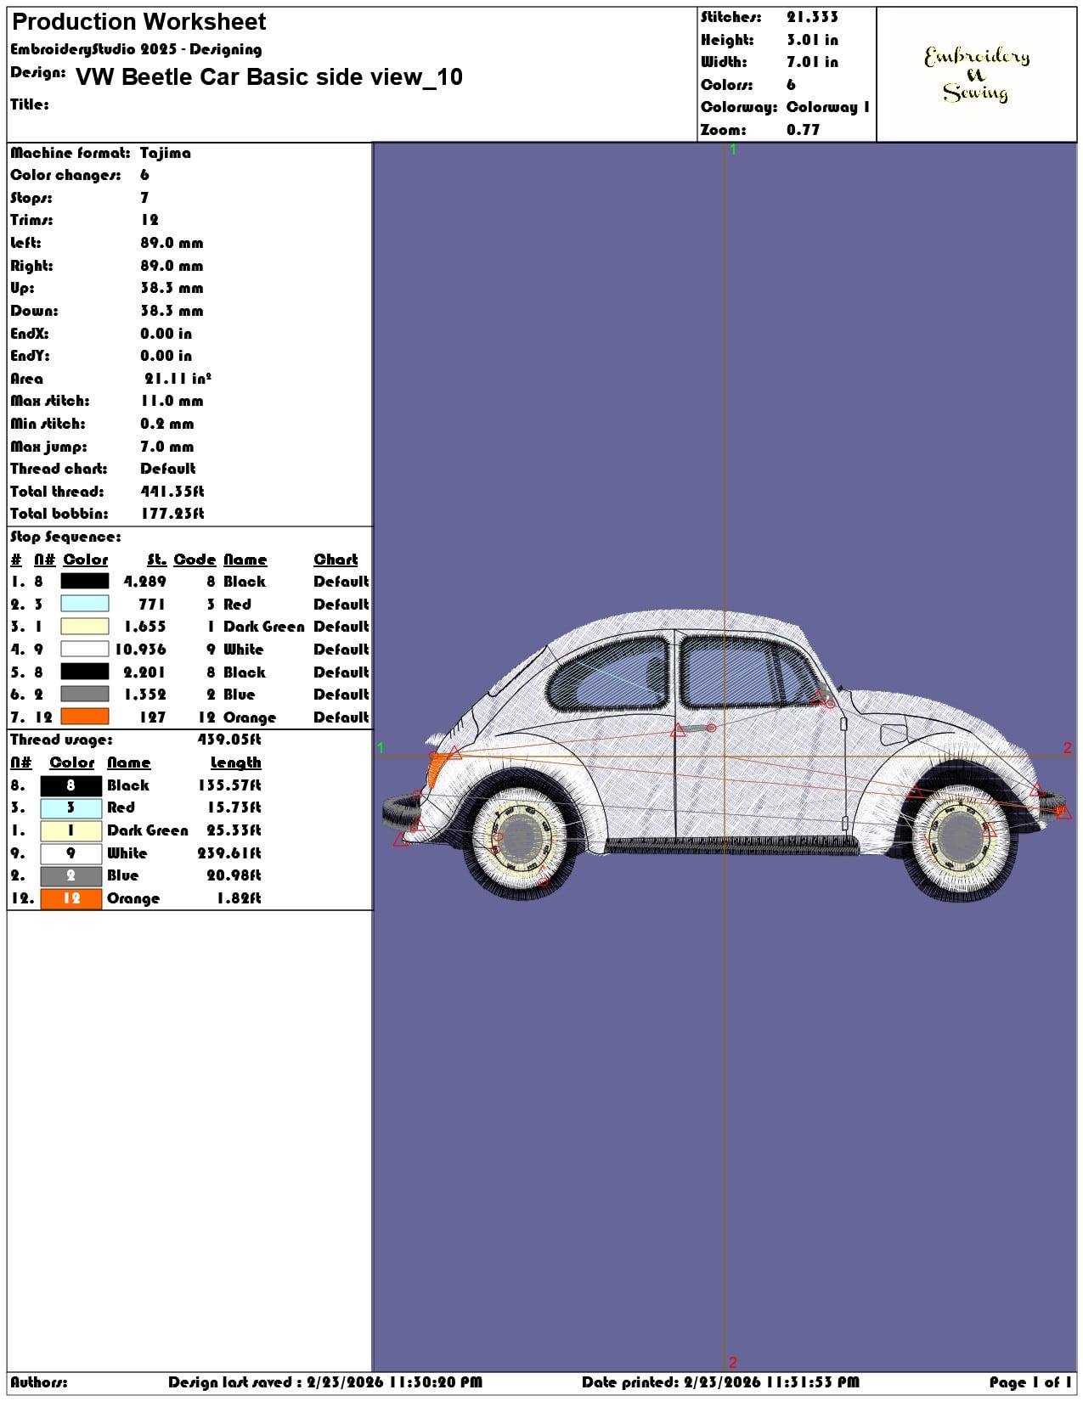Screen dimensions: 1083x1401
Task: Select the design name VW Beetle Car Basic side view_10
Action: point(269,77)
